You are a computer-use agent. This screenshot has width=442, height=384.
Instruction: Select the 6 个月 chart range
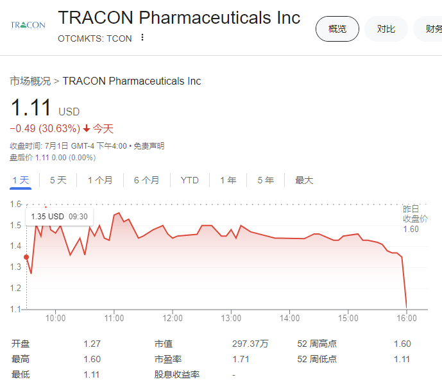pos(147,180)
